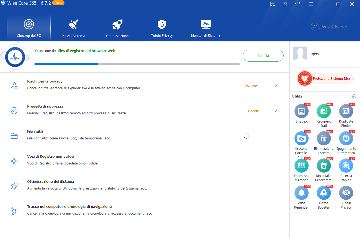Click 'Files di registro del browser Web' text
This screenshot has width=360, height=238.
pos(86,51)
